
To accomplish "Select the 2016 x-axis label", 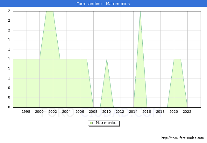I will [x=147, y=112].
